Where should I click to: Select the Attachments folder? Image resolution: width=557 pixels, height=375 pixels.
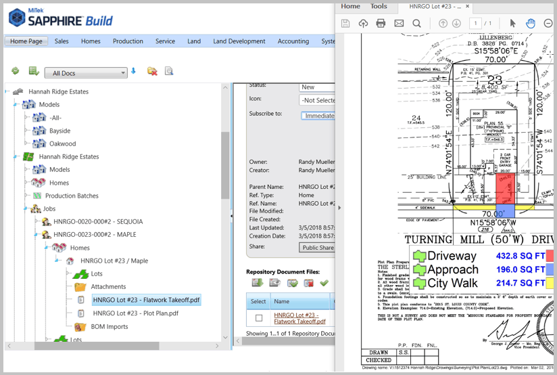click(108, 287)
